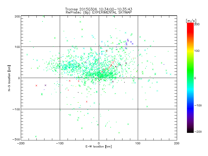Viewport: 208px width, 156px height.
Task: Click the "0" label beside the colorbar
Action: click(x=195, y=78)
